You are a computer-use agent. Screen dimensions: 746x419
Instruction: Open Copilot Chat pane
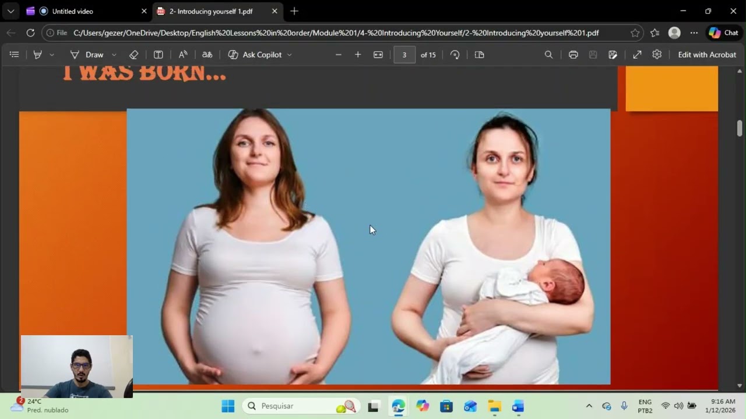tap(723, 33)
